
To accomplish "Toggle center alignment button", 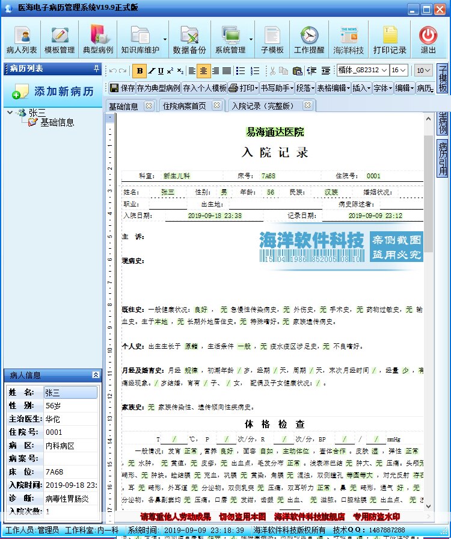I will coord(203,71).
